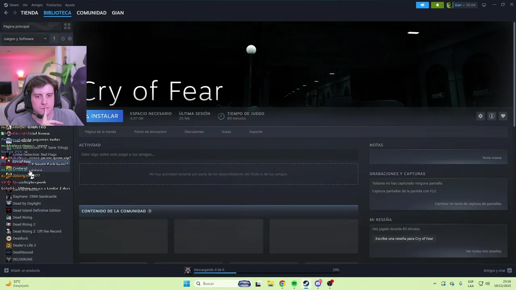
Task: Open Discord from taskbar
Action: 318,284
